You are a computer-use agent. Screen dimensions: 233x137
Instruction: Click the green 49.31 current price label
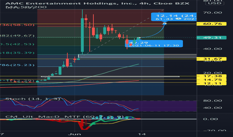click(x=211, y=38)
